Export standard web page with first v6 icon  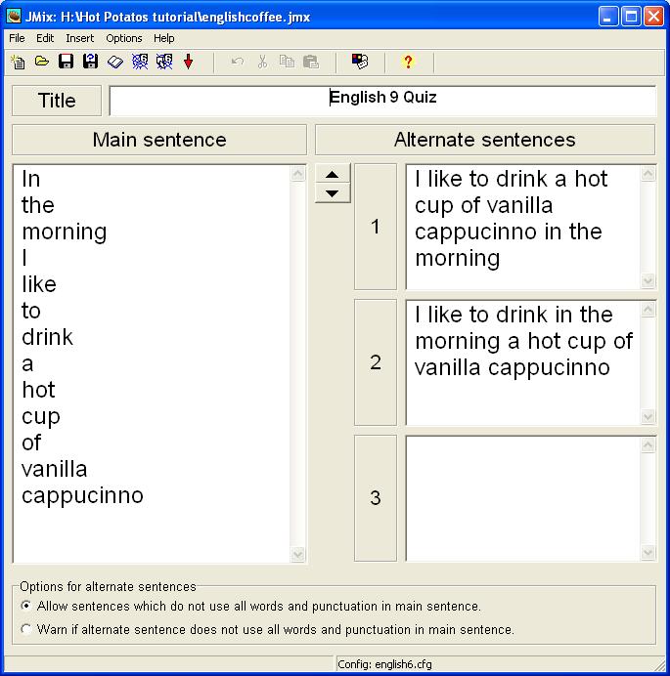point(140,62)
